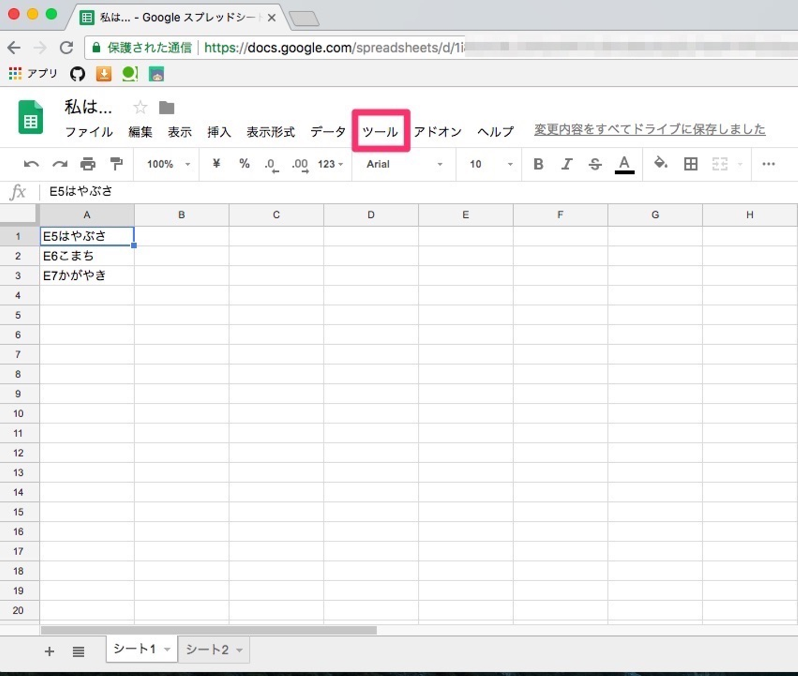Image resolution: width=798 pixels, height=676 pixels.
Task: Open the 挿入 menu
Action: click(x=219, y=132)
